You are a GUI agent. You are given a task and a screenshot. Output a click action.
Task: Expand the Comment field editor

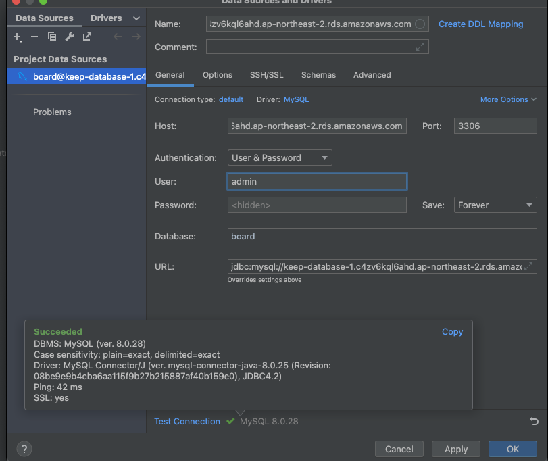(420, 47)
